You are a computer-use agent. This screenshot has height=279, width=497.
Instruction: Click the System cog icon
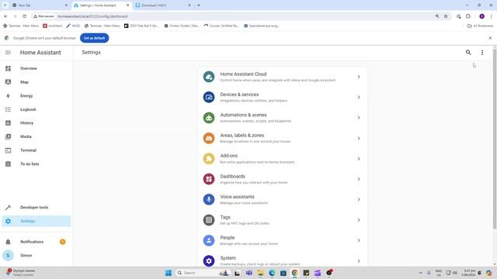[x=209, y=260]
